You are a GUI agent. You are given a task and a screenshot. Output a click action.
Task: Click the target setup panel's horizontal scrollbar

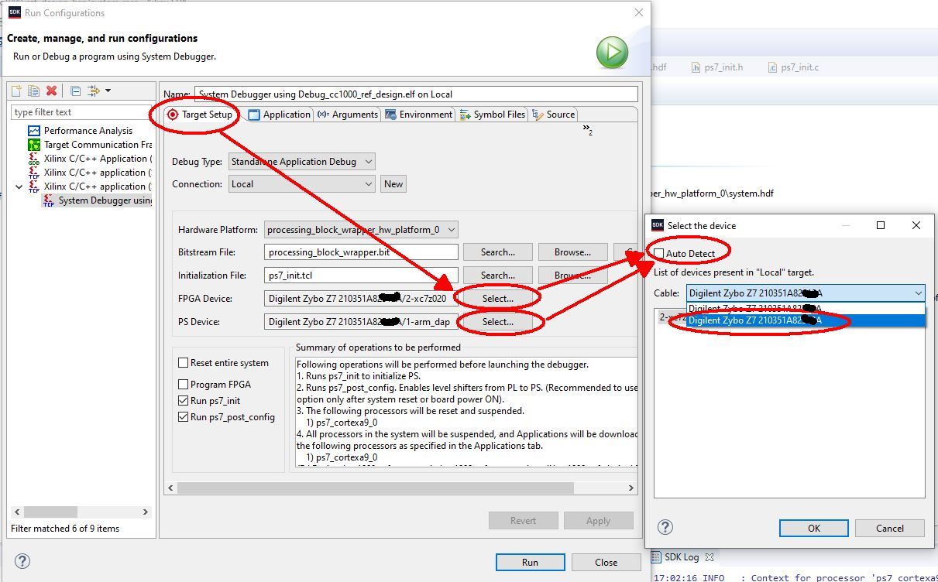pyautogui.click(x=375, y=488)
